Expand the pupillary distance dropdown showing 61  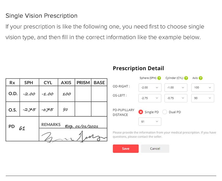[x=150, y=122]
